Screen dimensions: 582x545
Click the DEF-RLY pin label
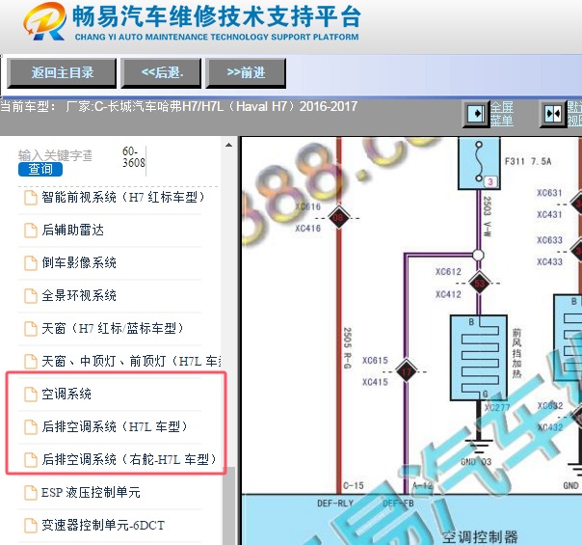(335, 504)
